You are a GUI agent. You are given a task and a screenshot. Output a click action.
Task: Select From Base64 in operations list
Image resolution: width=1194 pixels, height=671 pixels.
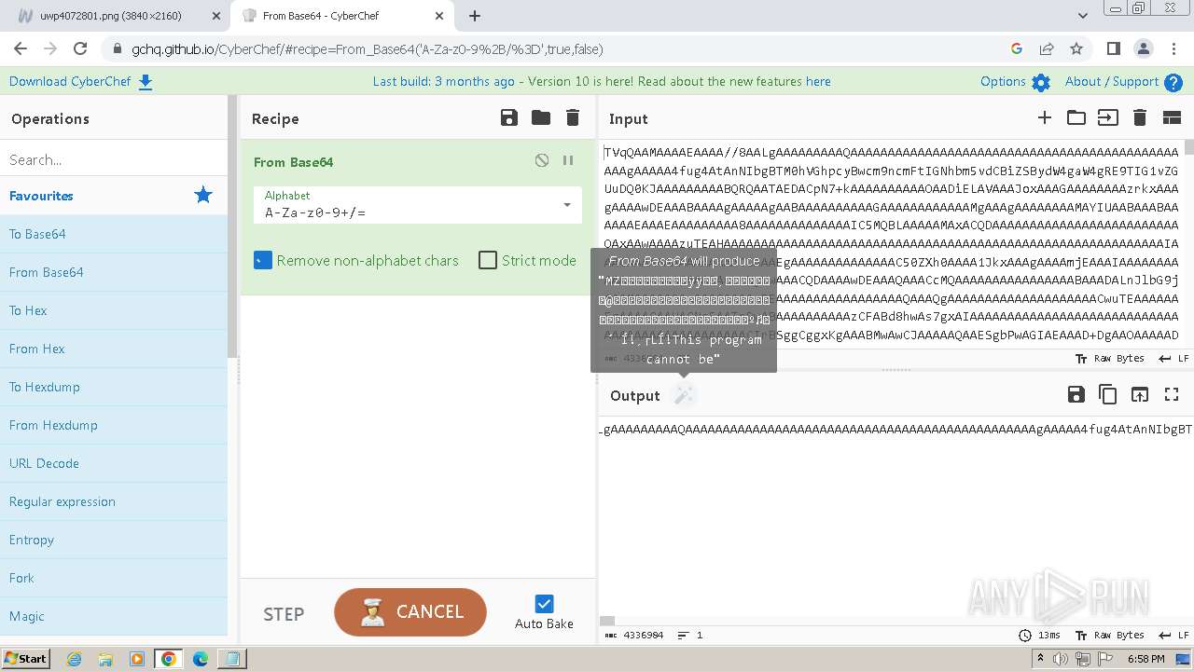coord(114,272)
